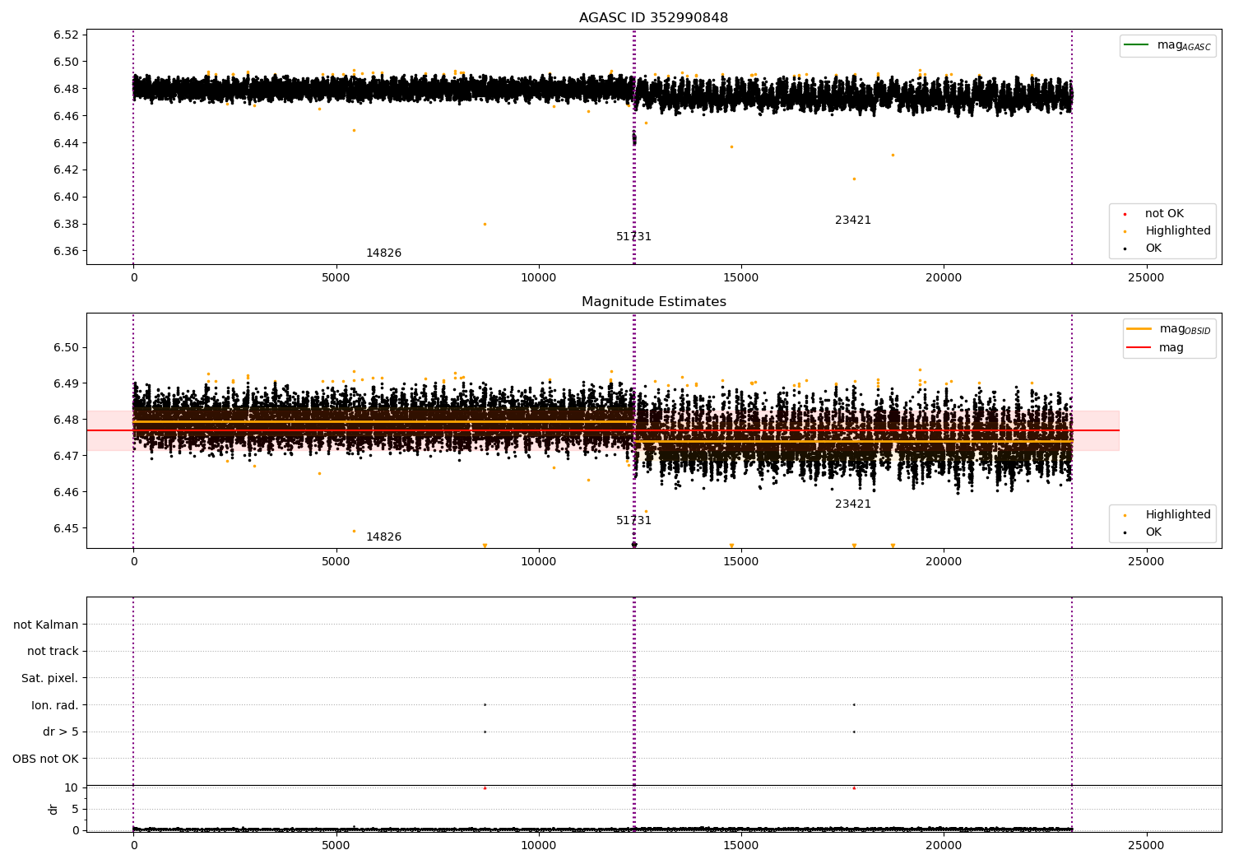Click 'OK' in the top plot's lower legend

point(1153,249)
